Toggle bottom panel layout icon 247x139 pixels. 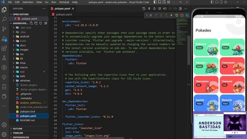pyautogui.click(x=159, y=2)
